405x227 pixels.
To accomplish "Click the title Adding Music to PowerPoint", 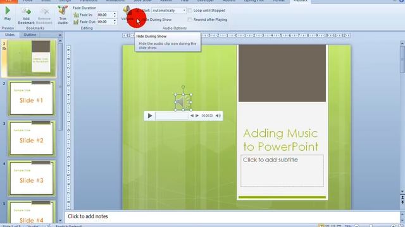I will tap(281, 140).
